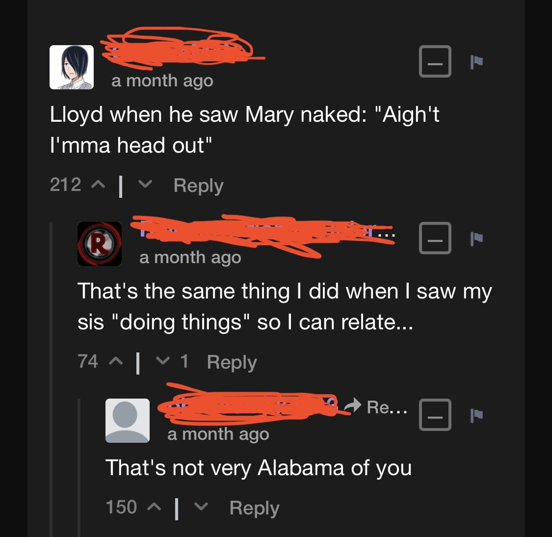Viewport: 552px width, 537px height.
Task: Upvote the "Alabama" comment with 150 votes
Action: click(154, 507)
